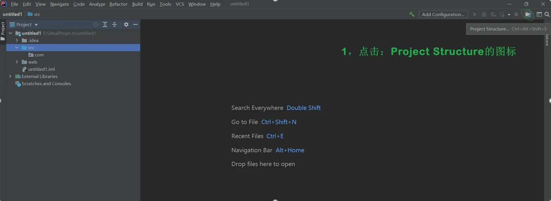Click the Collapse All icon in the Project panel
This screenshot has height=201, width=551.
(114, 24)
